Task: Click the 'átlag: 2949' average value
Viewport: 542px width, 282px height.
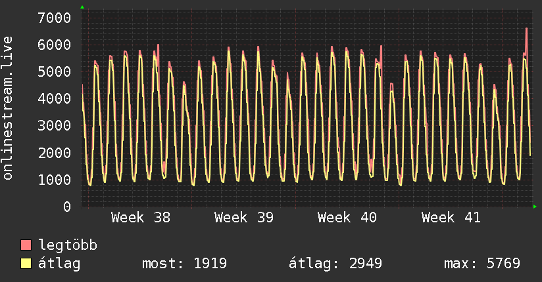Action: 335,264
